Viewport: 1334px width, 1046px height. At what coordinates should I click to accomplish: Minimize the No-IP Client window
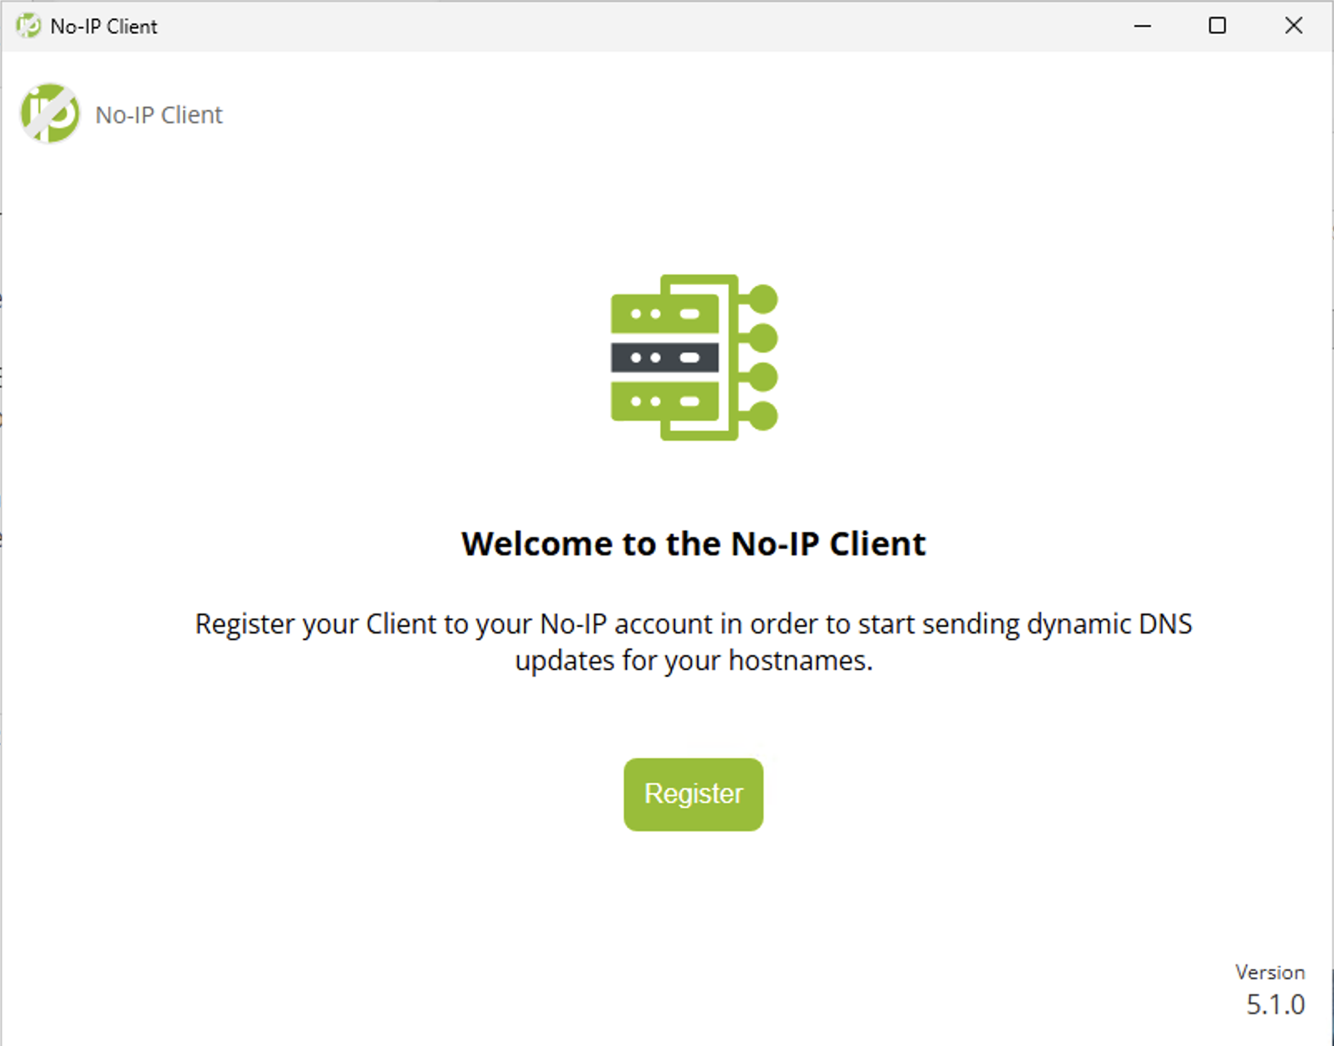click(1143, 26)
